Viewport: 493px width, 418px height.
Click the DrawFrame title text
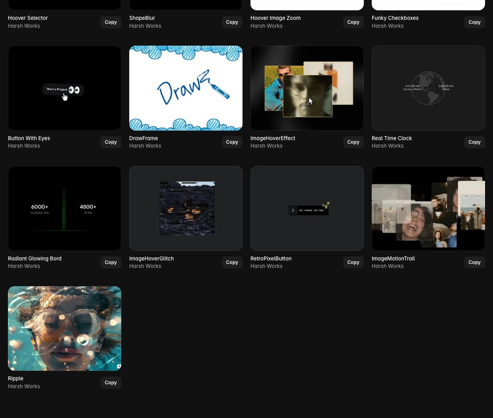tap(144, 138)
